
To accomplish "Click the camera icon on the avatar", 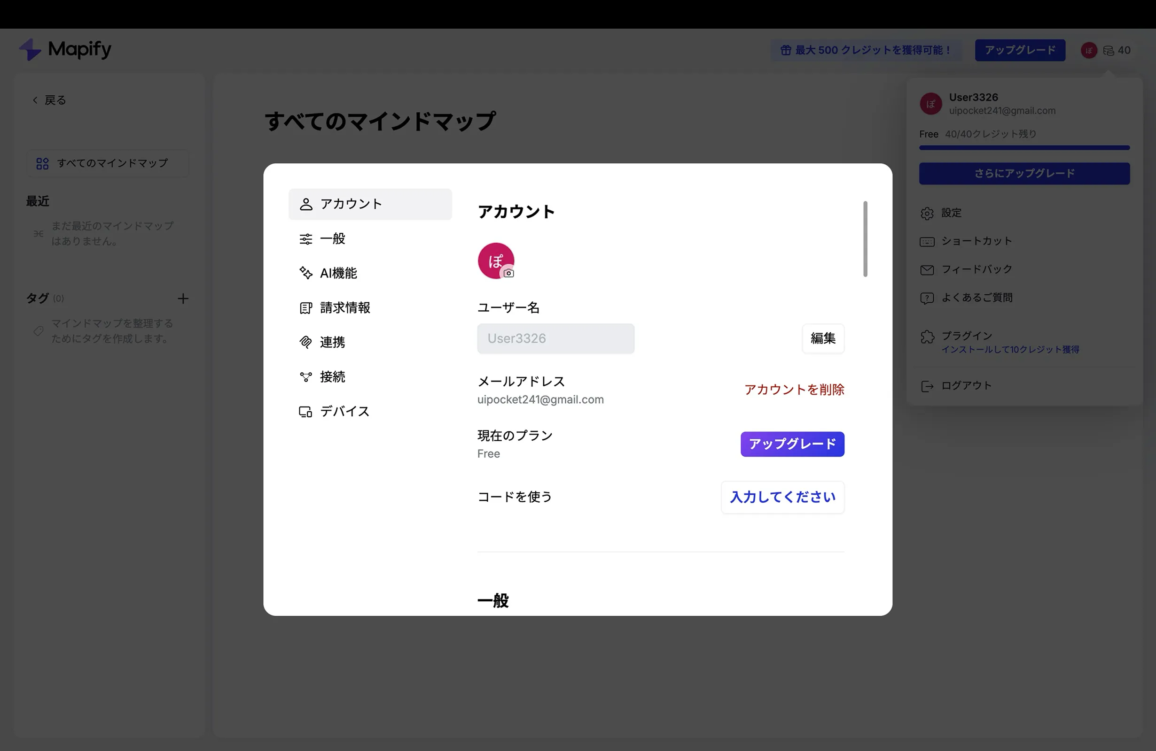I will point(509,274).
